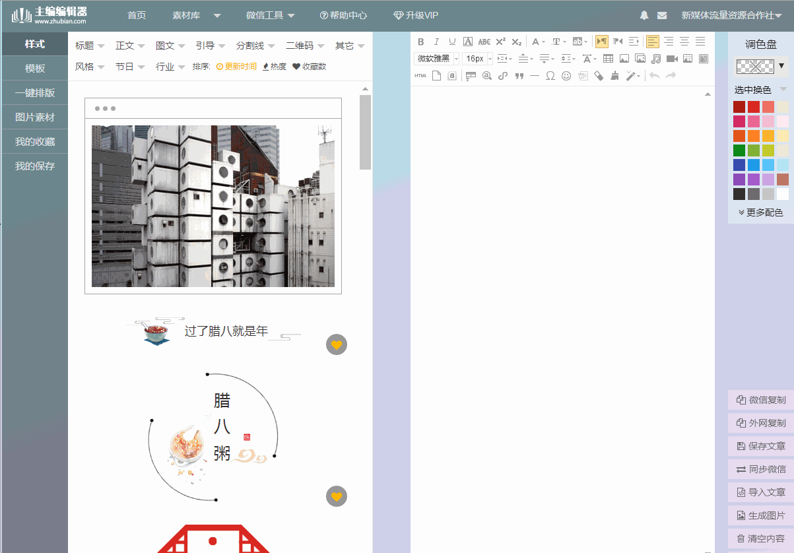Insert music into the article

coord(656,59)
